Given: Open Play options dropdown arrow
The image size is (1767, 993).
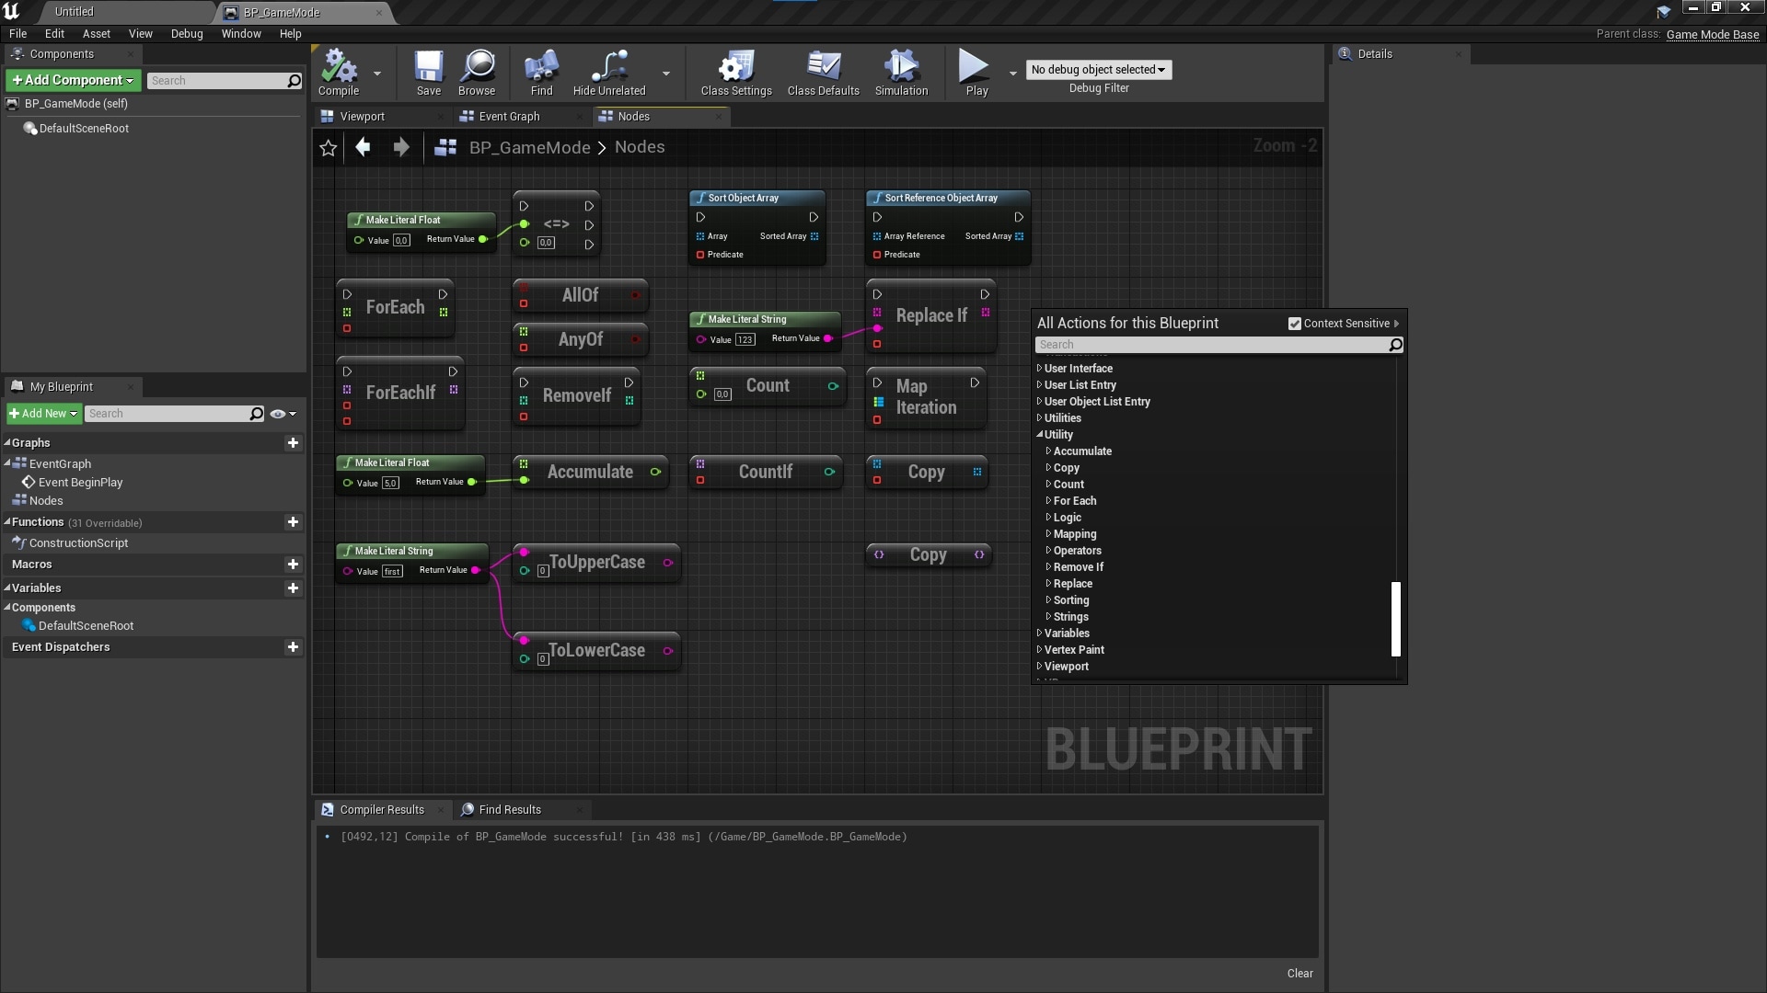Looking at the screenshot, I should coord(1013,74).
